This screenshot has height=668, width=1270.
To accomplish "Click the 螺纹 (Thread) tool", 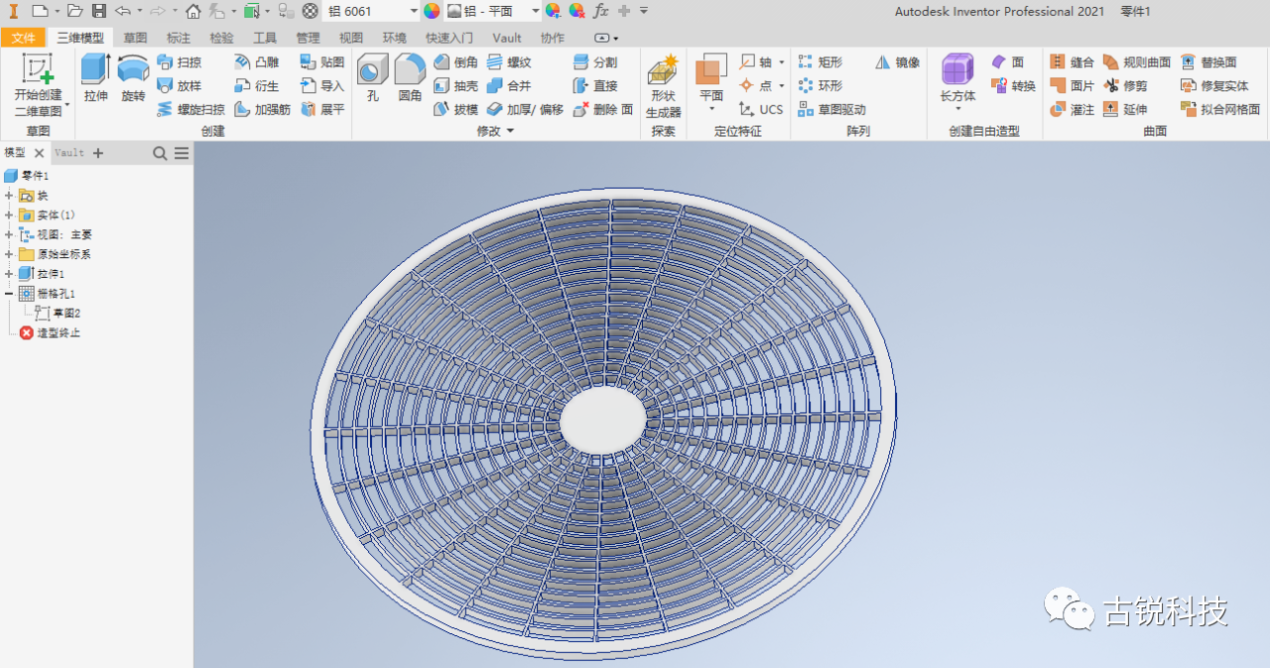I will [x=509, y=62].
